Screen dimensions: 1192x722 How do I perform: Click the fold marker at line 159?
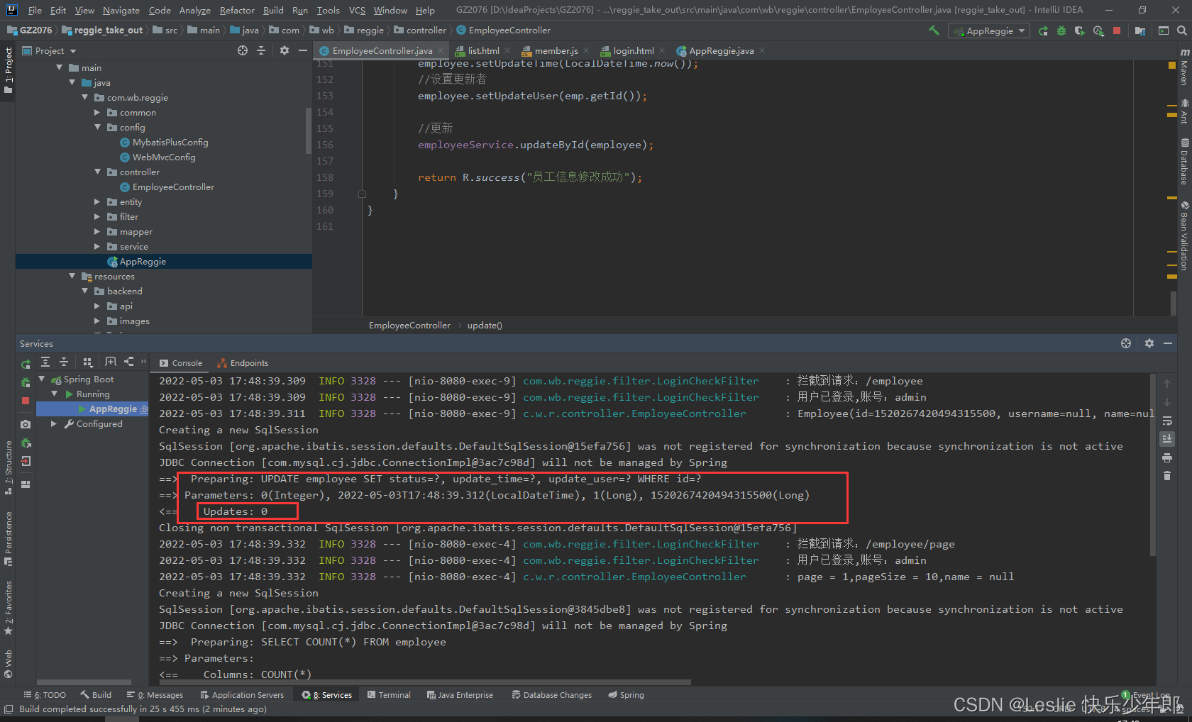click(362, 194)
